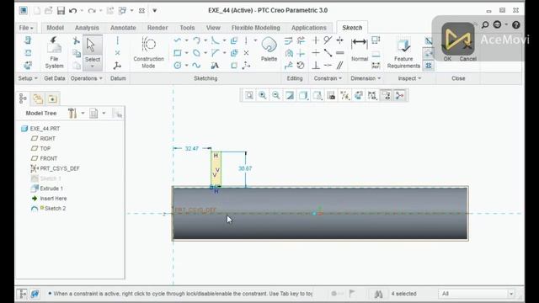Image resolution: width=539 pixels, height=303 pixels.
Task: Expand the Dimension group dropdown
Action: [366, 78]
